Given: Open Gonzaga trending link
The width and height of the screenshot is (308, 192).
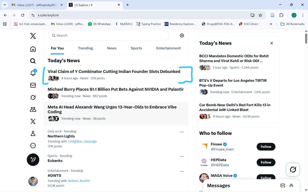Looking at the screenshot, I should [90, 141].
